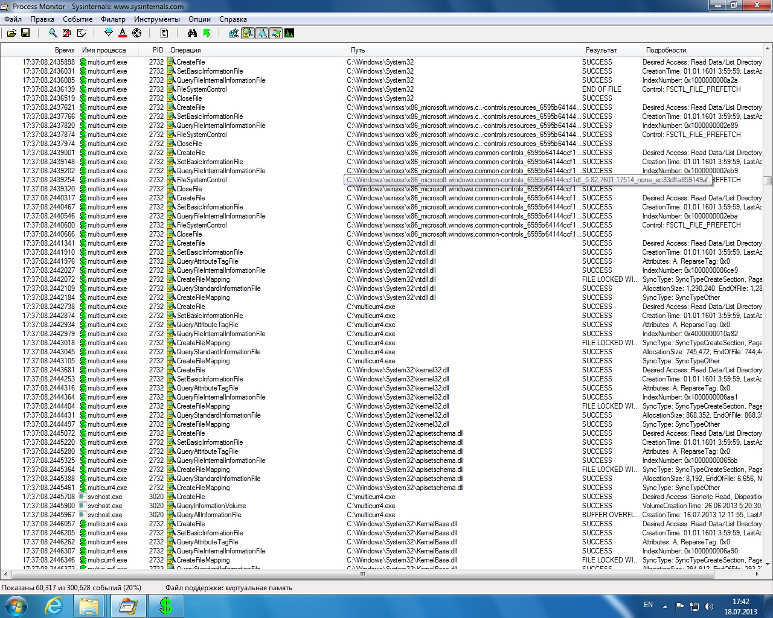The image size is (773, 618).
Task: Click the Результат column header
Action: tap(612, 50)
